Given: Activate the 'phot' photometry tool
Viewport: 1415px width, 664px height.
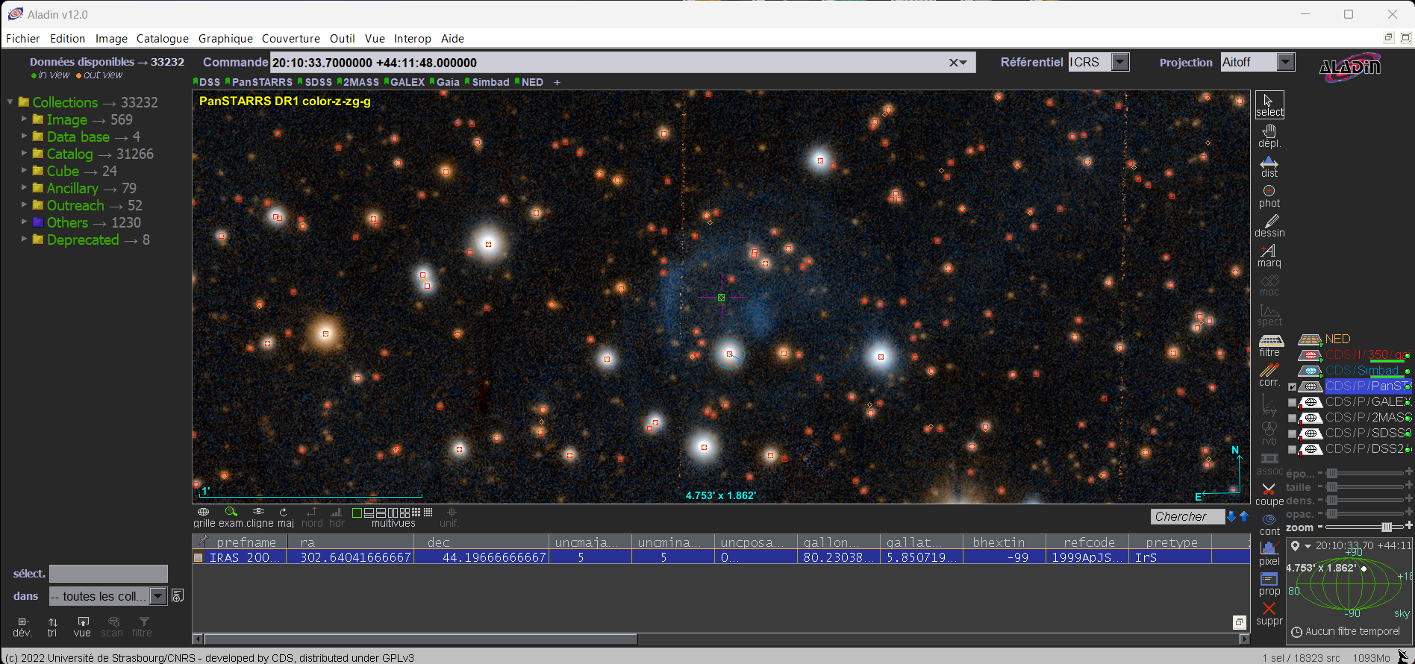Looking at the screenshot, I should pos(1269,195).
